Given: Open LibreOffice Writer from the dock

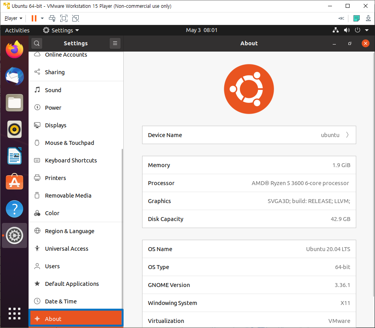Looking at the screenshot, I should tap(14, 156).
